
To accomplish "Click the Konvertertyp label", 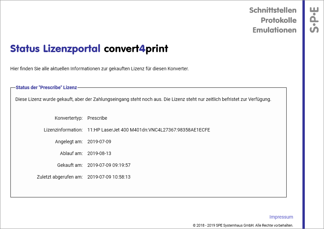I will coord(68,118).
